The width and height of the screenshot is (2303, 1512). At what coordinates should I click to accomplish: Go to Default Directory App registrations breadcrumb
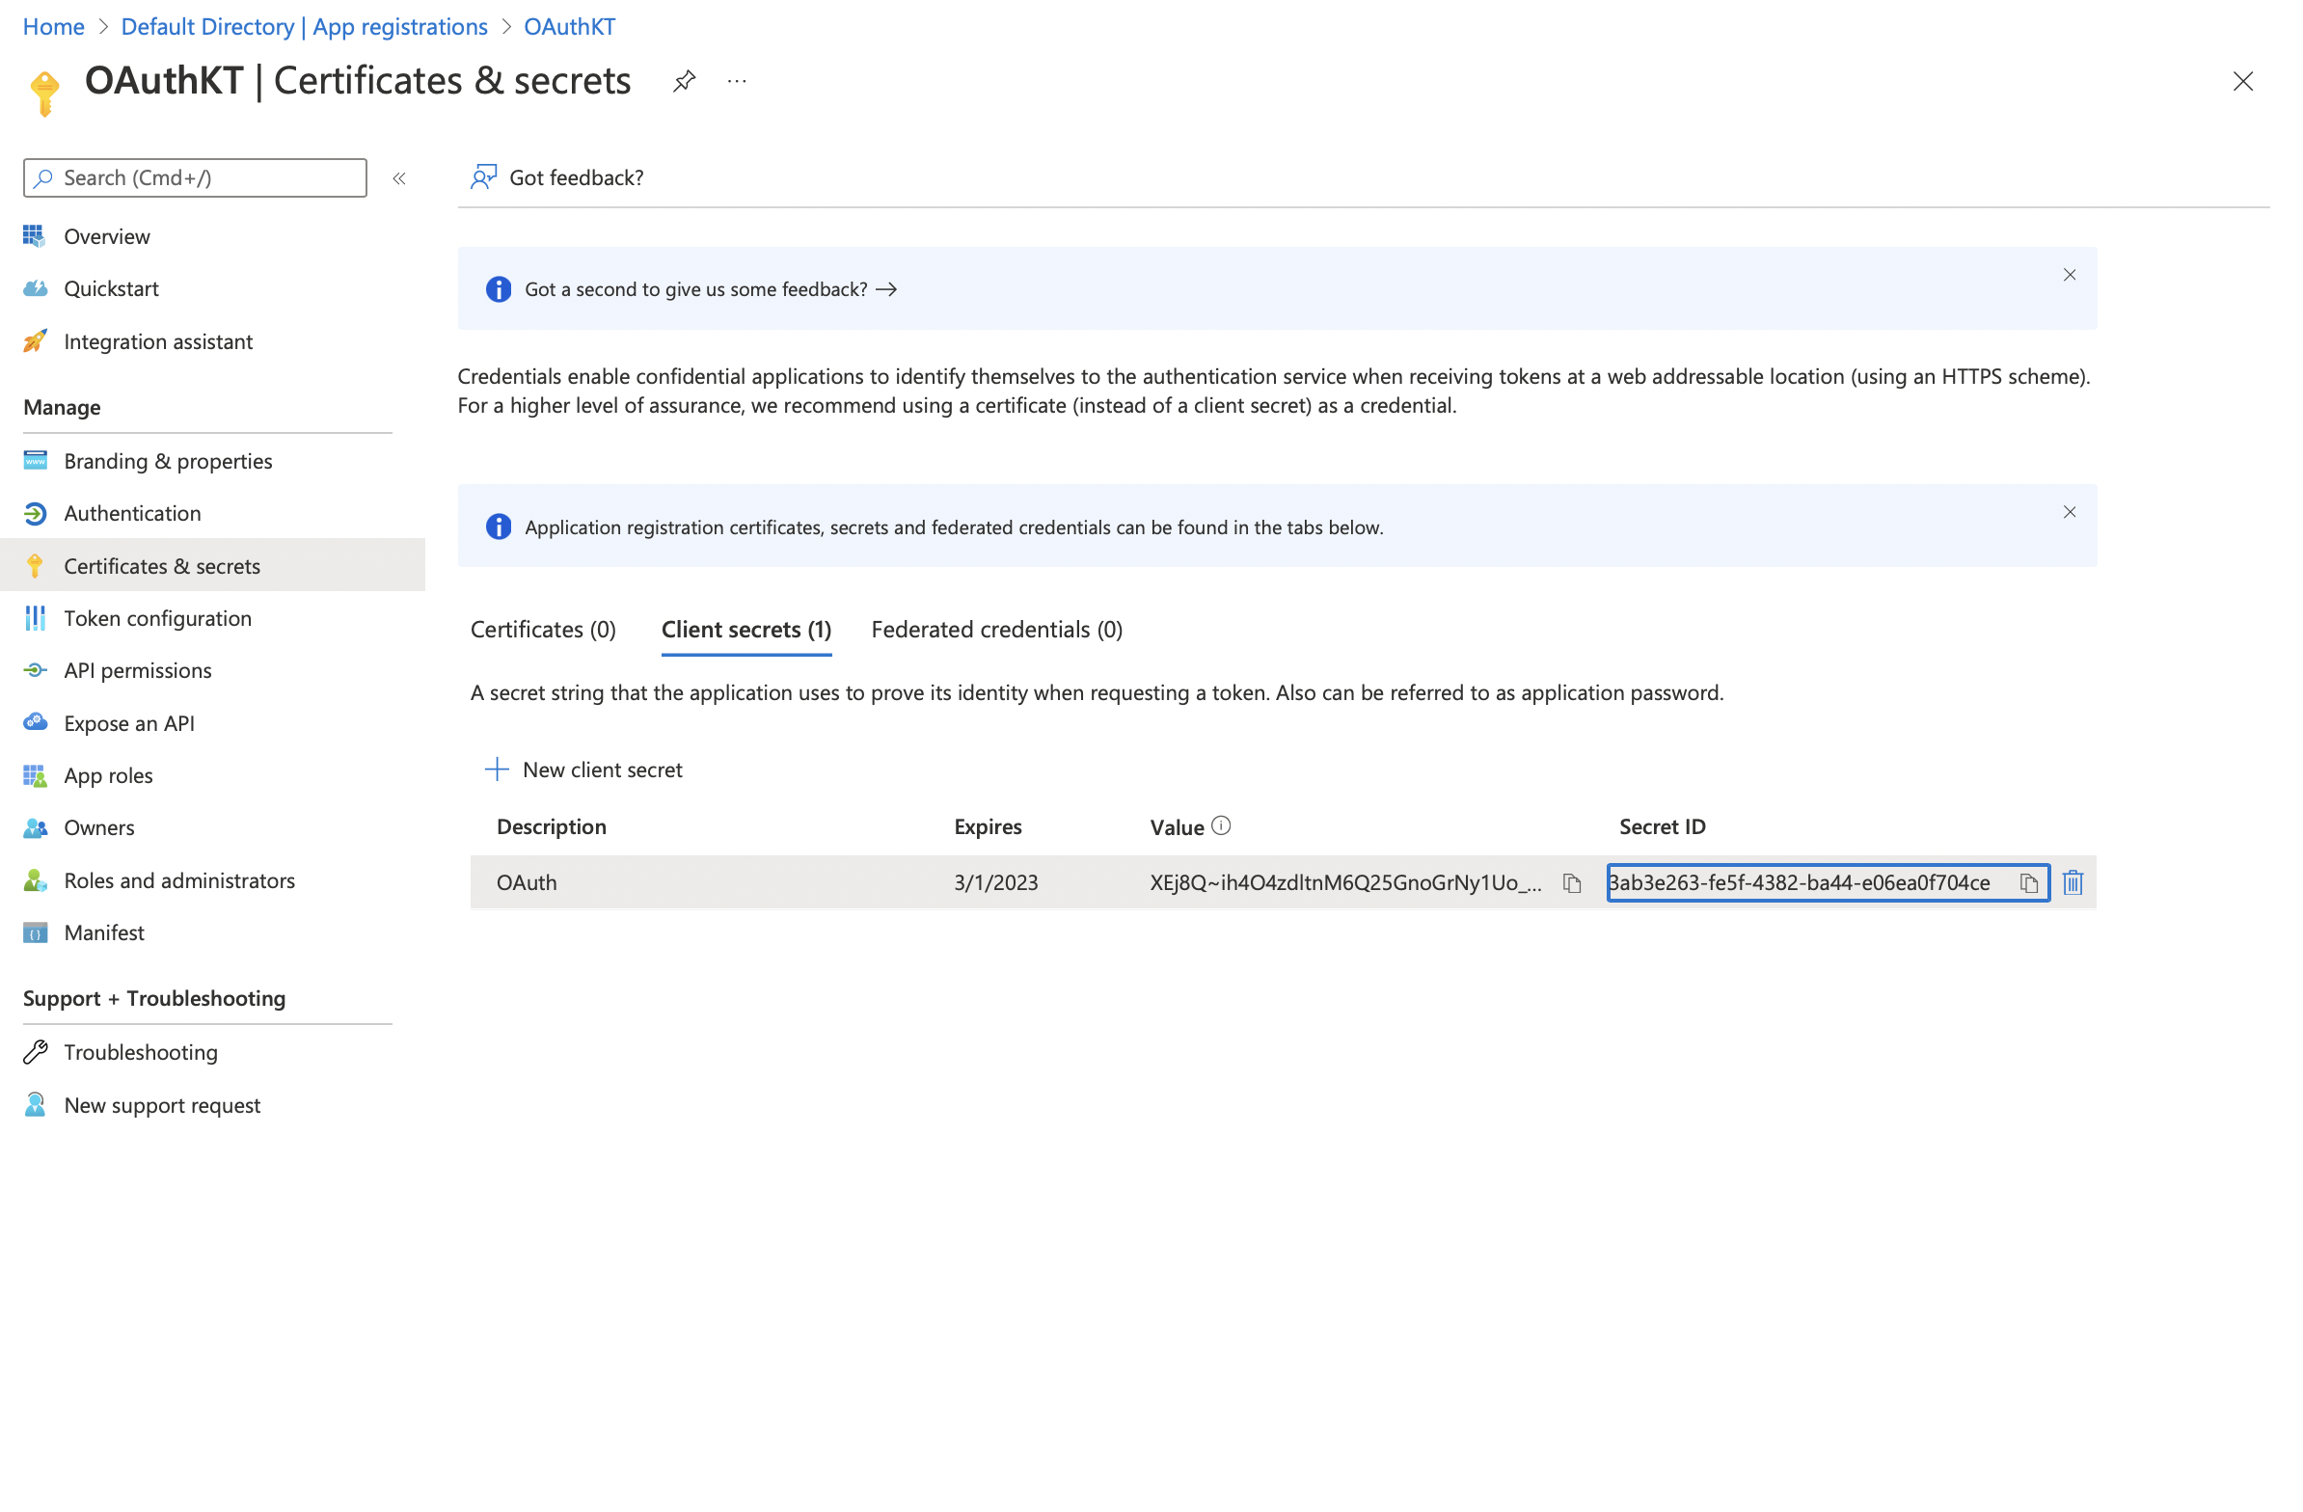point(304,26)
